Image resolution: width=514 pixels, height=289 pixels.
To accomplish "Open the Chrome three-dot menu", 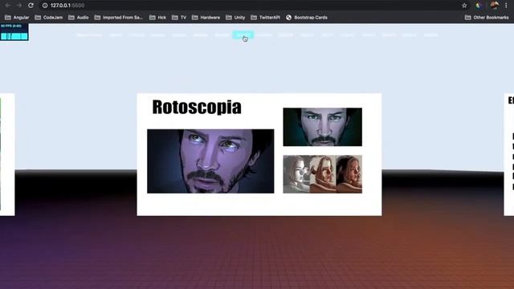I will (506, 6).
